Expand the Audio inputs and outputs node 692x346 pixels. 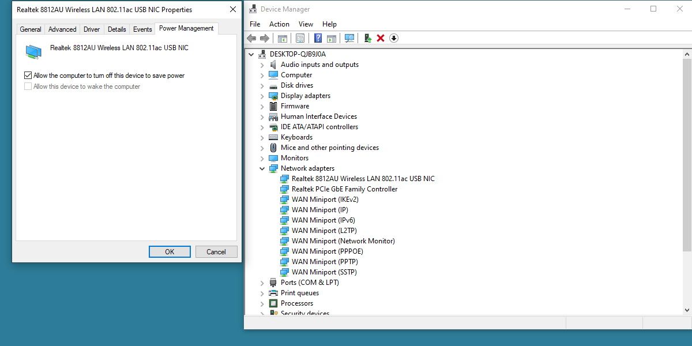[x=262, y=65]
